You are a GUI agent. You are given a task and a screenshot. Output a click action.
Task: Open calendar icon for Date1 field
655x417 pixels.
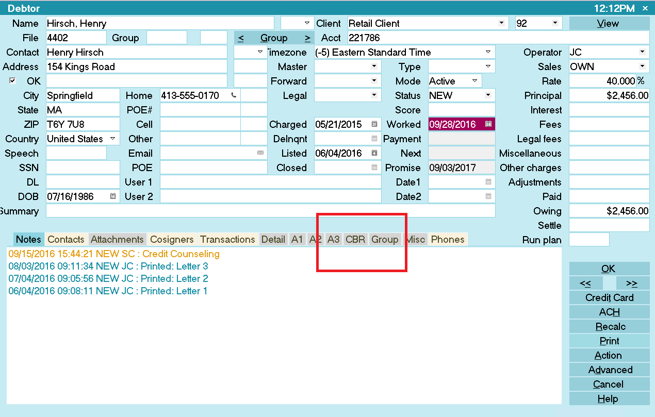point(488,182)
